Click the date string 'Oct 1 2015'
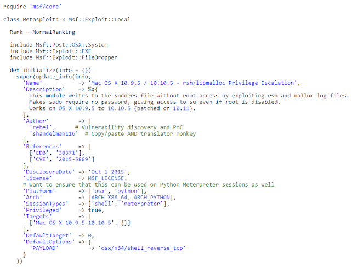The height and width of the screenshot is (267, 351). (x=107, y=172)
